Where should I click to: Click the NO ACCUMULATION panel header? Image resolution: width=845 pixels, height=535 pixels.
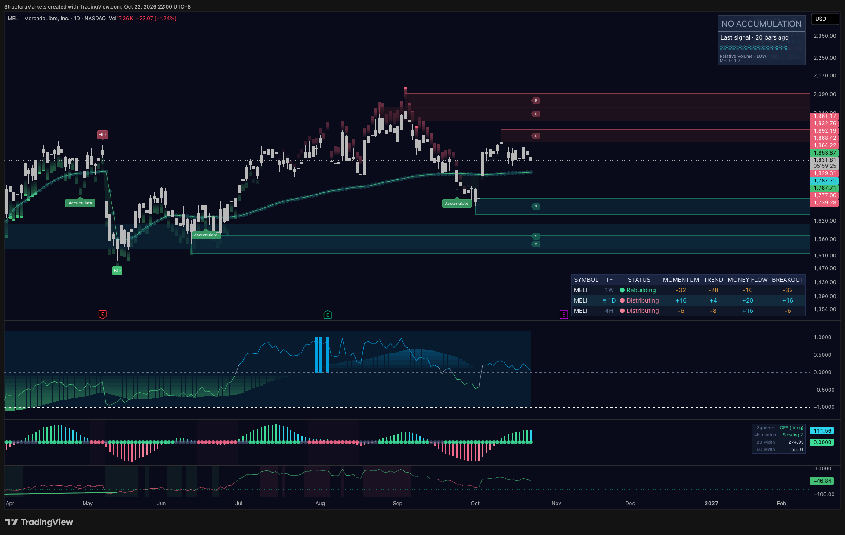pyautogui.click(x=761, y=24)
